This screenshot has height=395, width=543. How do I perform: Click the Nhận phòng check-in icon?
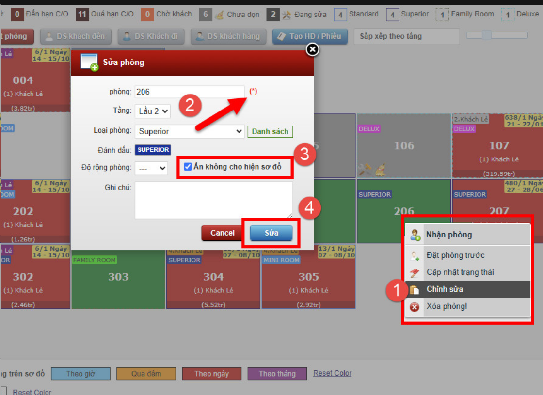[x=415, y=235]
